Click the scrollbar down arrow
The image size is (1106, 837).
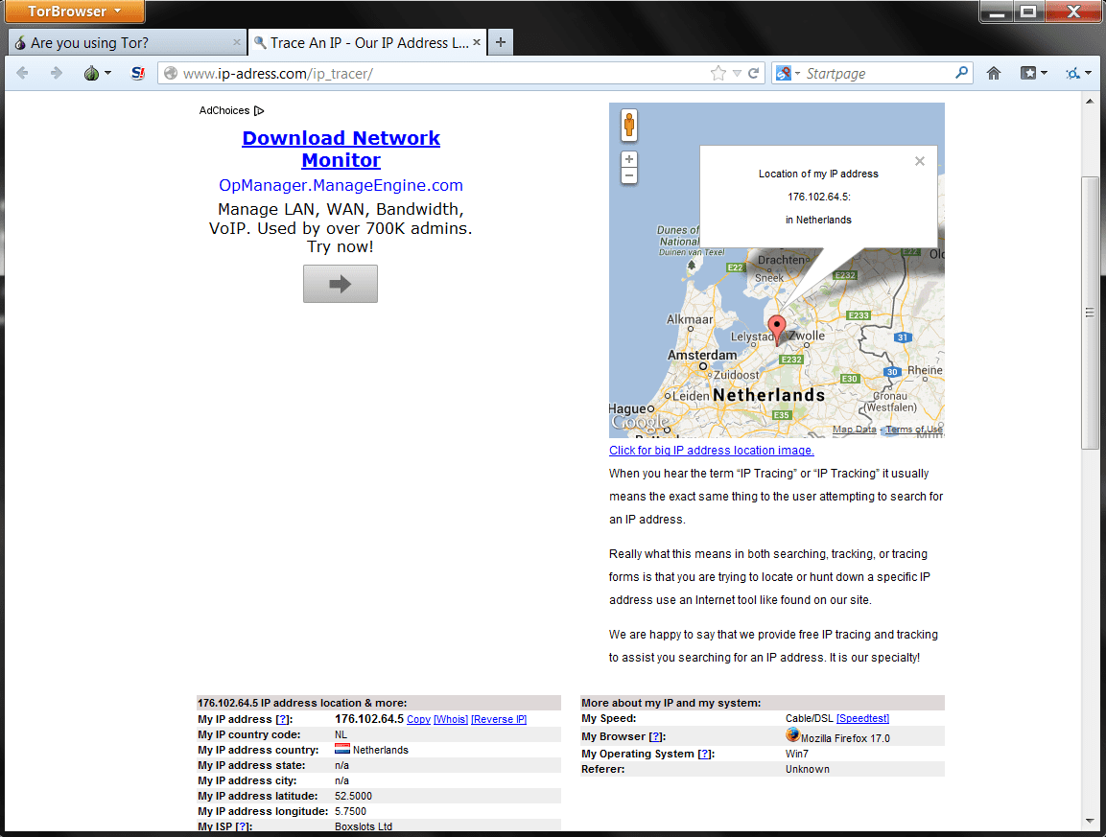(1090, 822)
